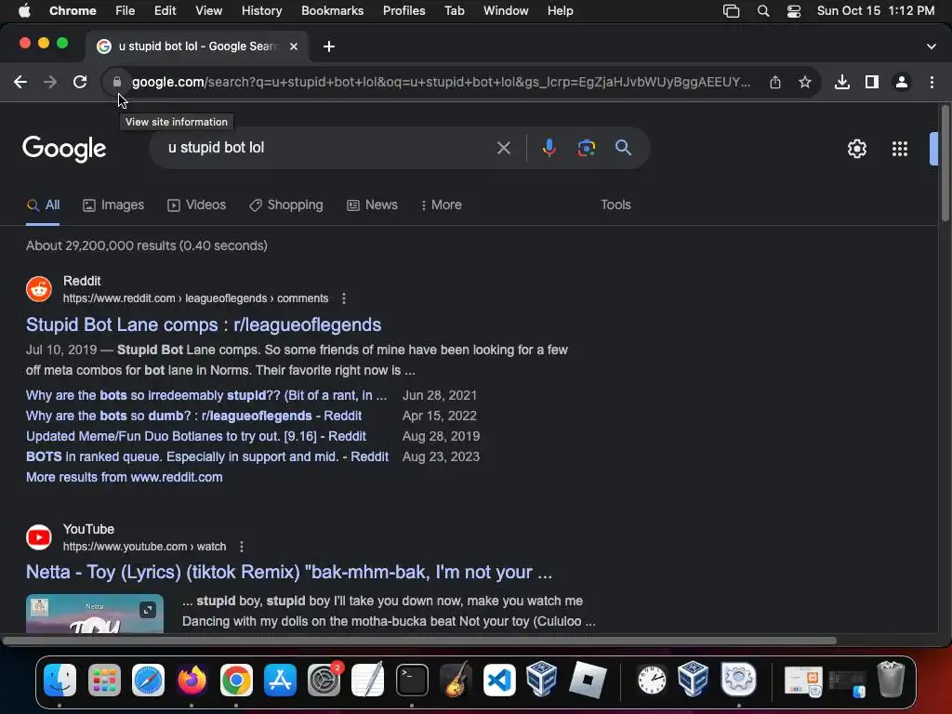Viewport: 952px width, 714px height.
Task: Open the History menu
Action: [261, 11]
